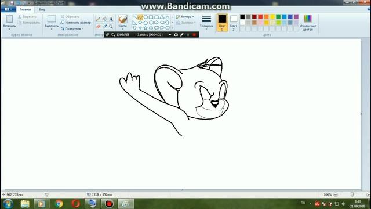Select the Eraser tool

coord(98,26)
